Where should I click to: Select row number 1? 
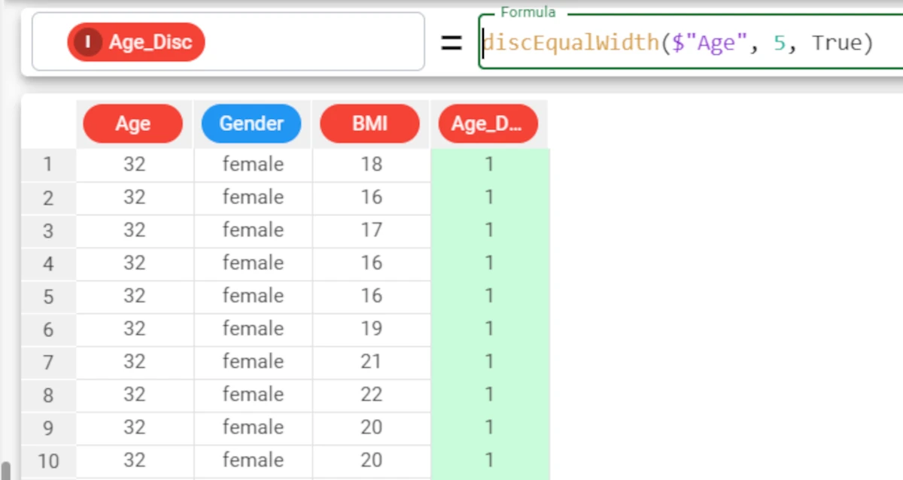(48, 164)
